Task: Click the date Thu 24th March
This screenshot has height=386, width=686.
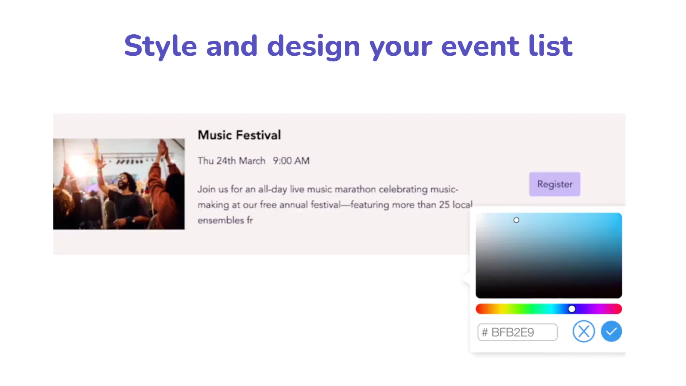Action: coord(232,161)
